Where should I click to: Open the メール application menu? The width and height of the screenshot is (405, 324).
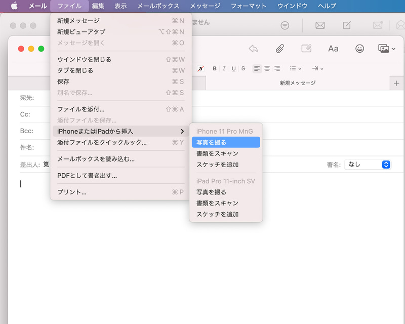37,6
